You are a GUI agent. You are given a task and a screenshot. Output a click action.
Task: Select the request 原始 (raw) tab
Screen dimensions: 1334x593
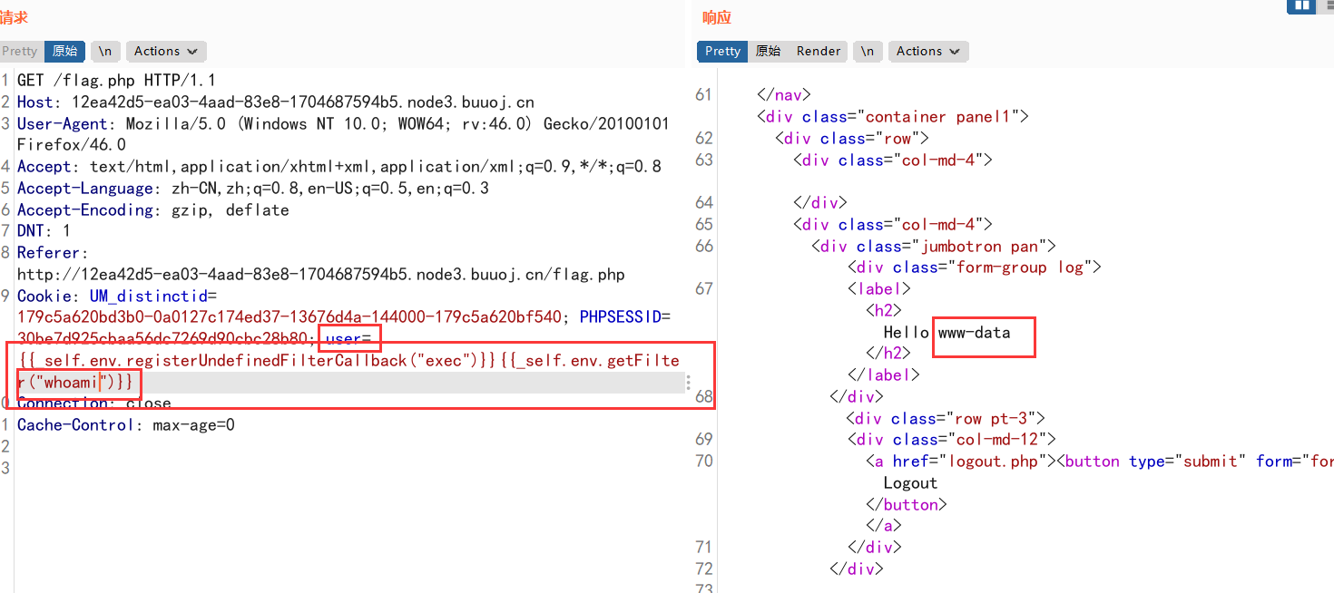[64, 51]
